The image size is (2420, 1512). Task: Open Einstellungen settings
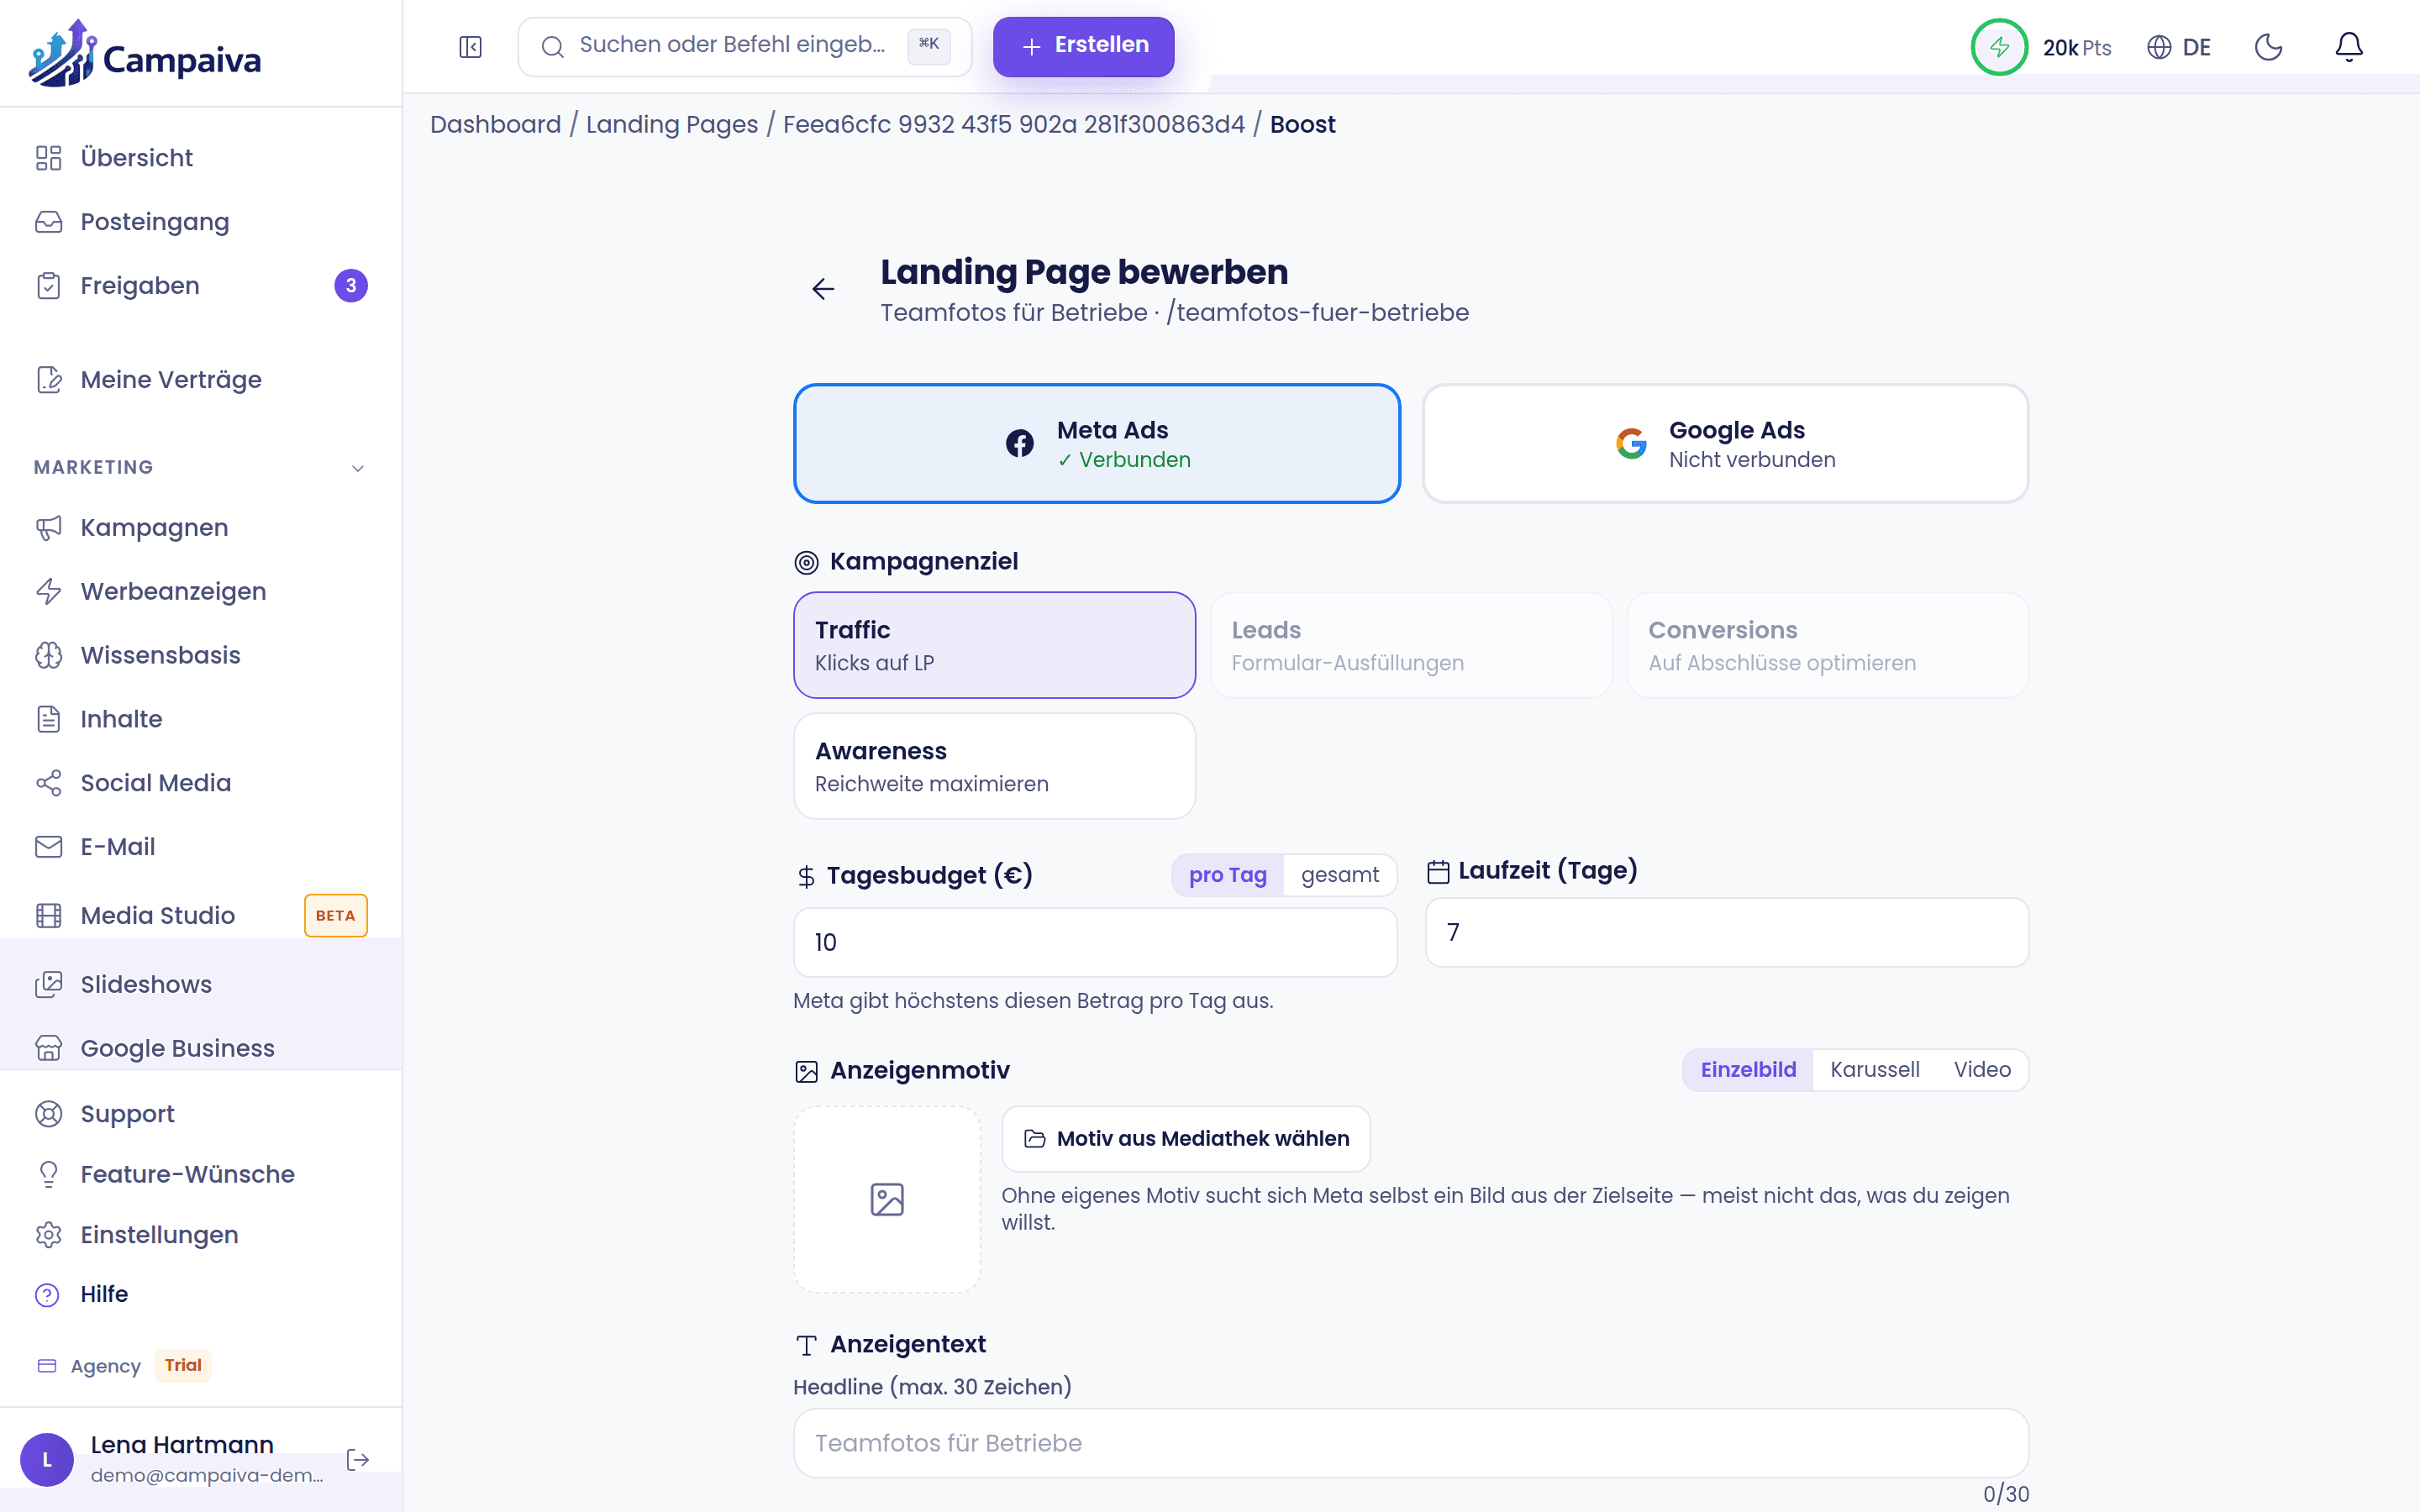201,1235
